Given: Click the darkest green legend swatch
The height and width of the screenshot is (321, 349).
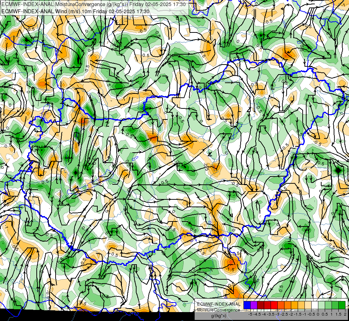Looking at the screenshot, I should click(342, 305).
